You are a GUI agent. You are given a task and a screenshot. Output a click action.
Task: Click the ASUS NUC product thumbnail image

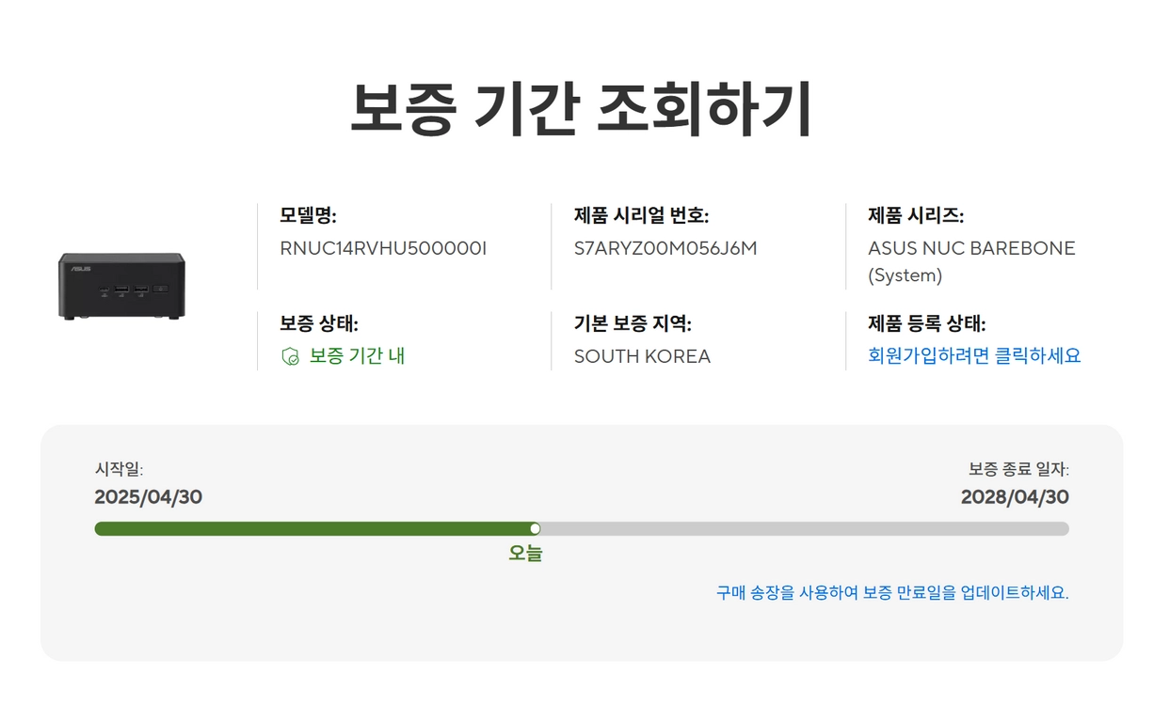point(121,286)
